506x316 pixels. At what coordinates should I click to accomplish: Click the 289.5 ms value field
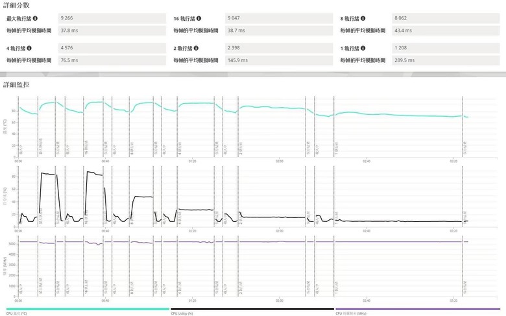[x=446, y=60]
